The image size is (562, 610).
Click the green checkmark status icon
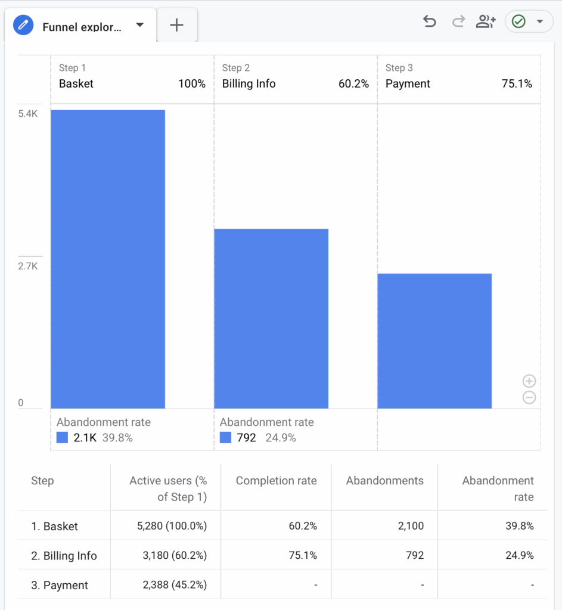coord(518,22)
